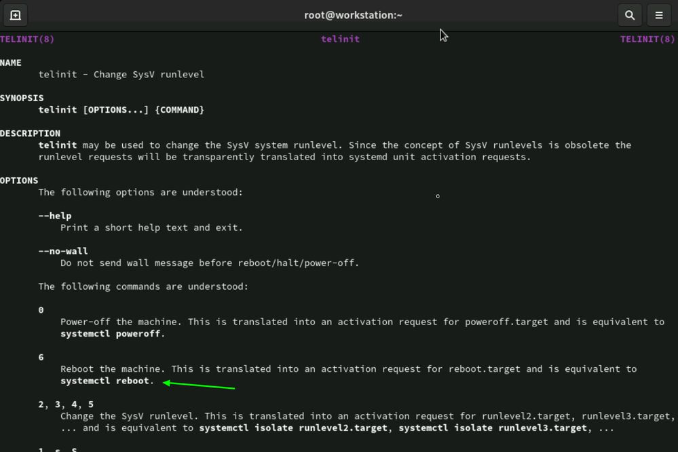Image resolution: width=678 pixels, height=452 pixels.
Task: Click the --no-wall option text
Action: pos(63,251)
